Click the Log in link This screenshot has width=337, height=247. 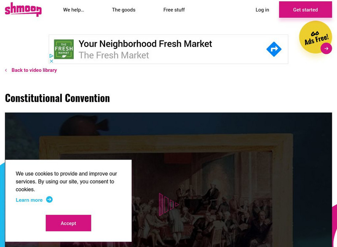pos(262,10)
